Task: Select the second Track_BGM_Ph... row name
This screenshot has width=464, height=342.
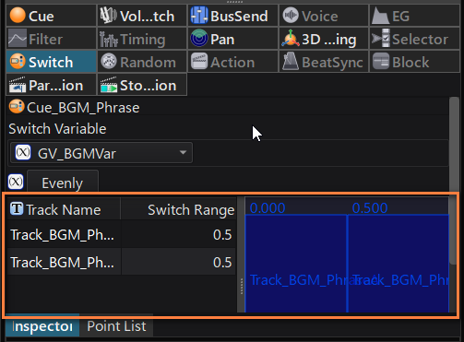Action: point(63,263)
